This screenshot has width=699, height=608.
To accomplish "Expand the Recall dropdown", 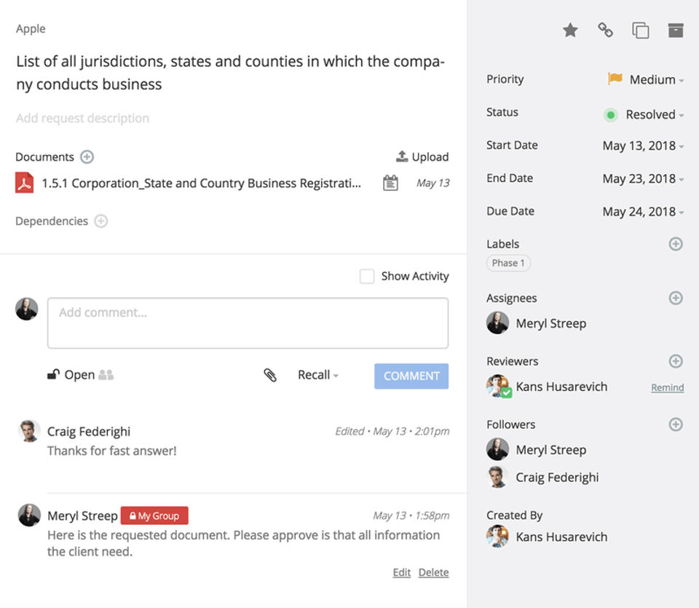I will (318, 375).
